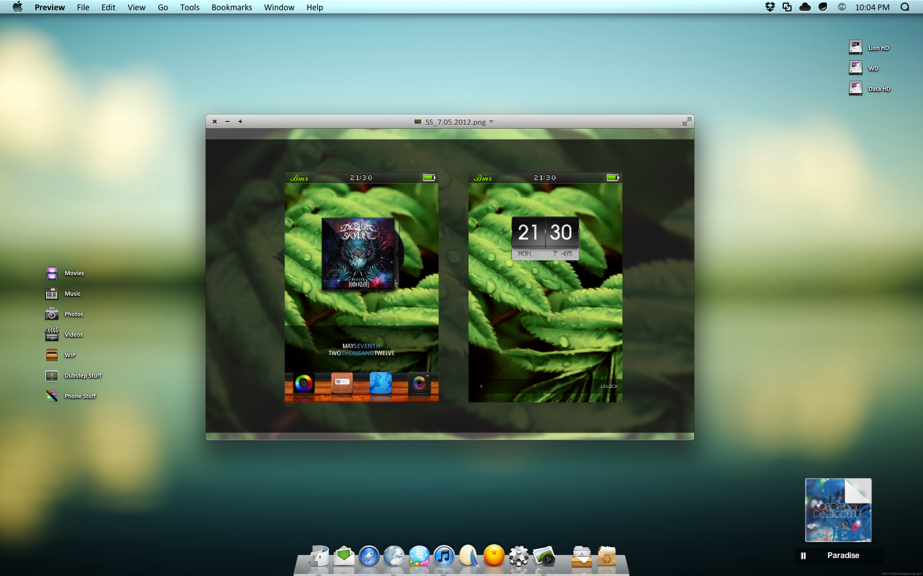
Task: Click the MAY SEVENTH date text
Action: pos(361,346)
